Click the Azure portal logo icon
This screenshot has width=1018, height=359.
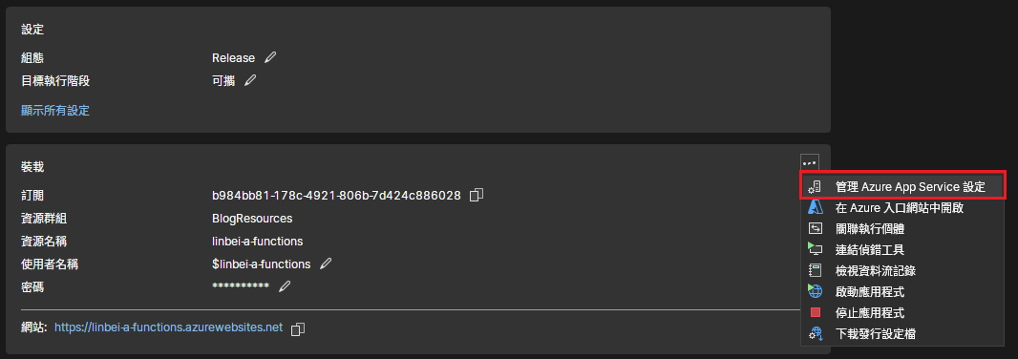click(x=816, y=208)
